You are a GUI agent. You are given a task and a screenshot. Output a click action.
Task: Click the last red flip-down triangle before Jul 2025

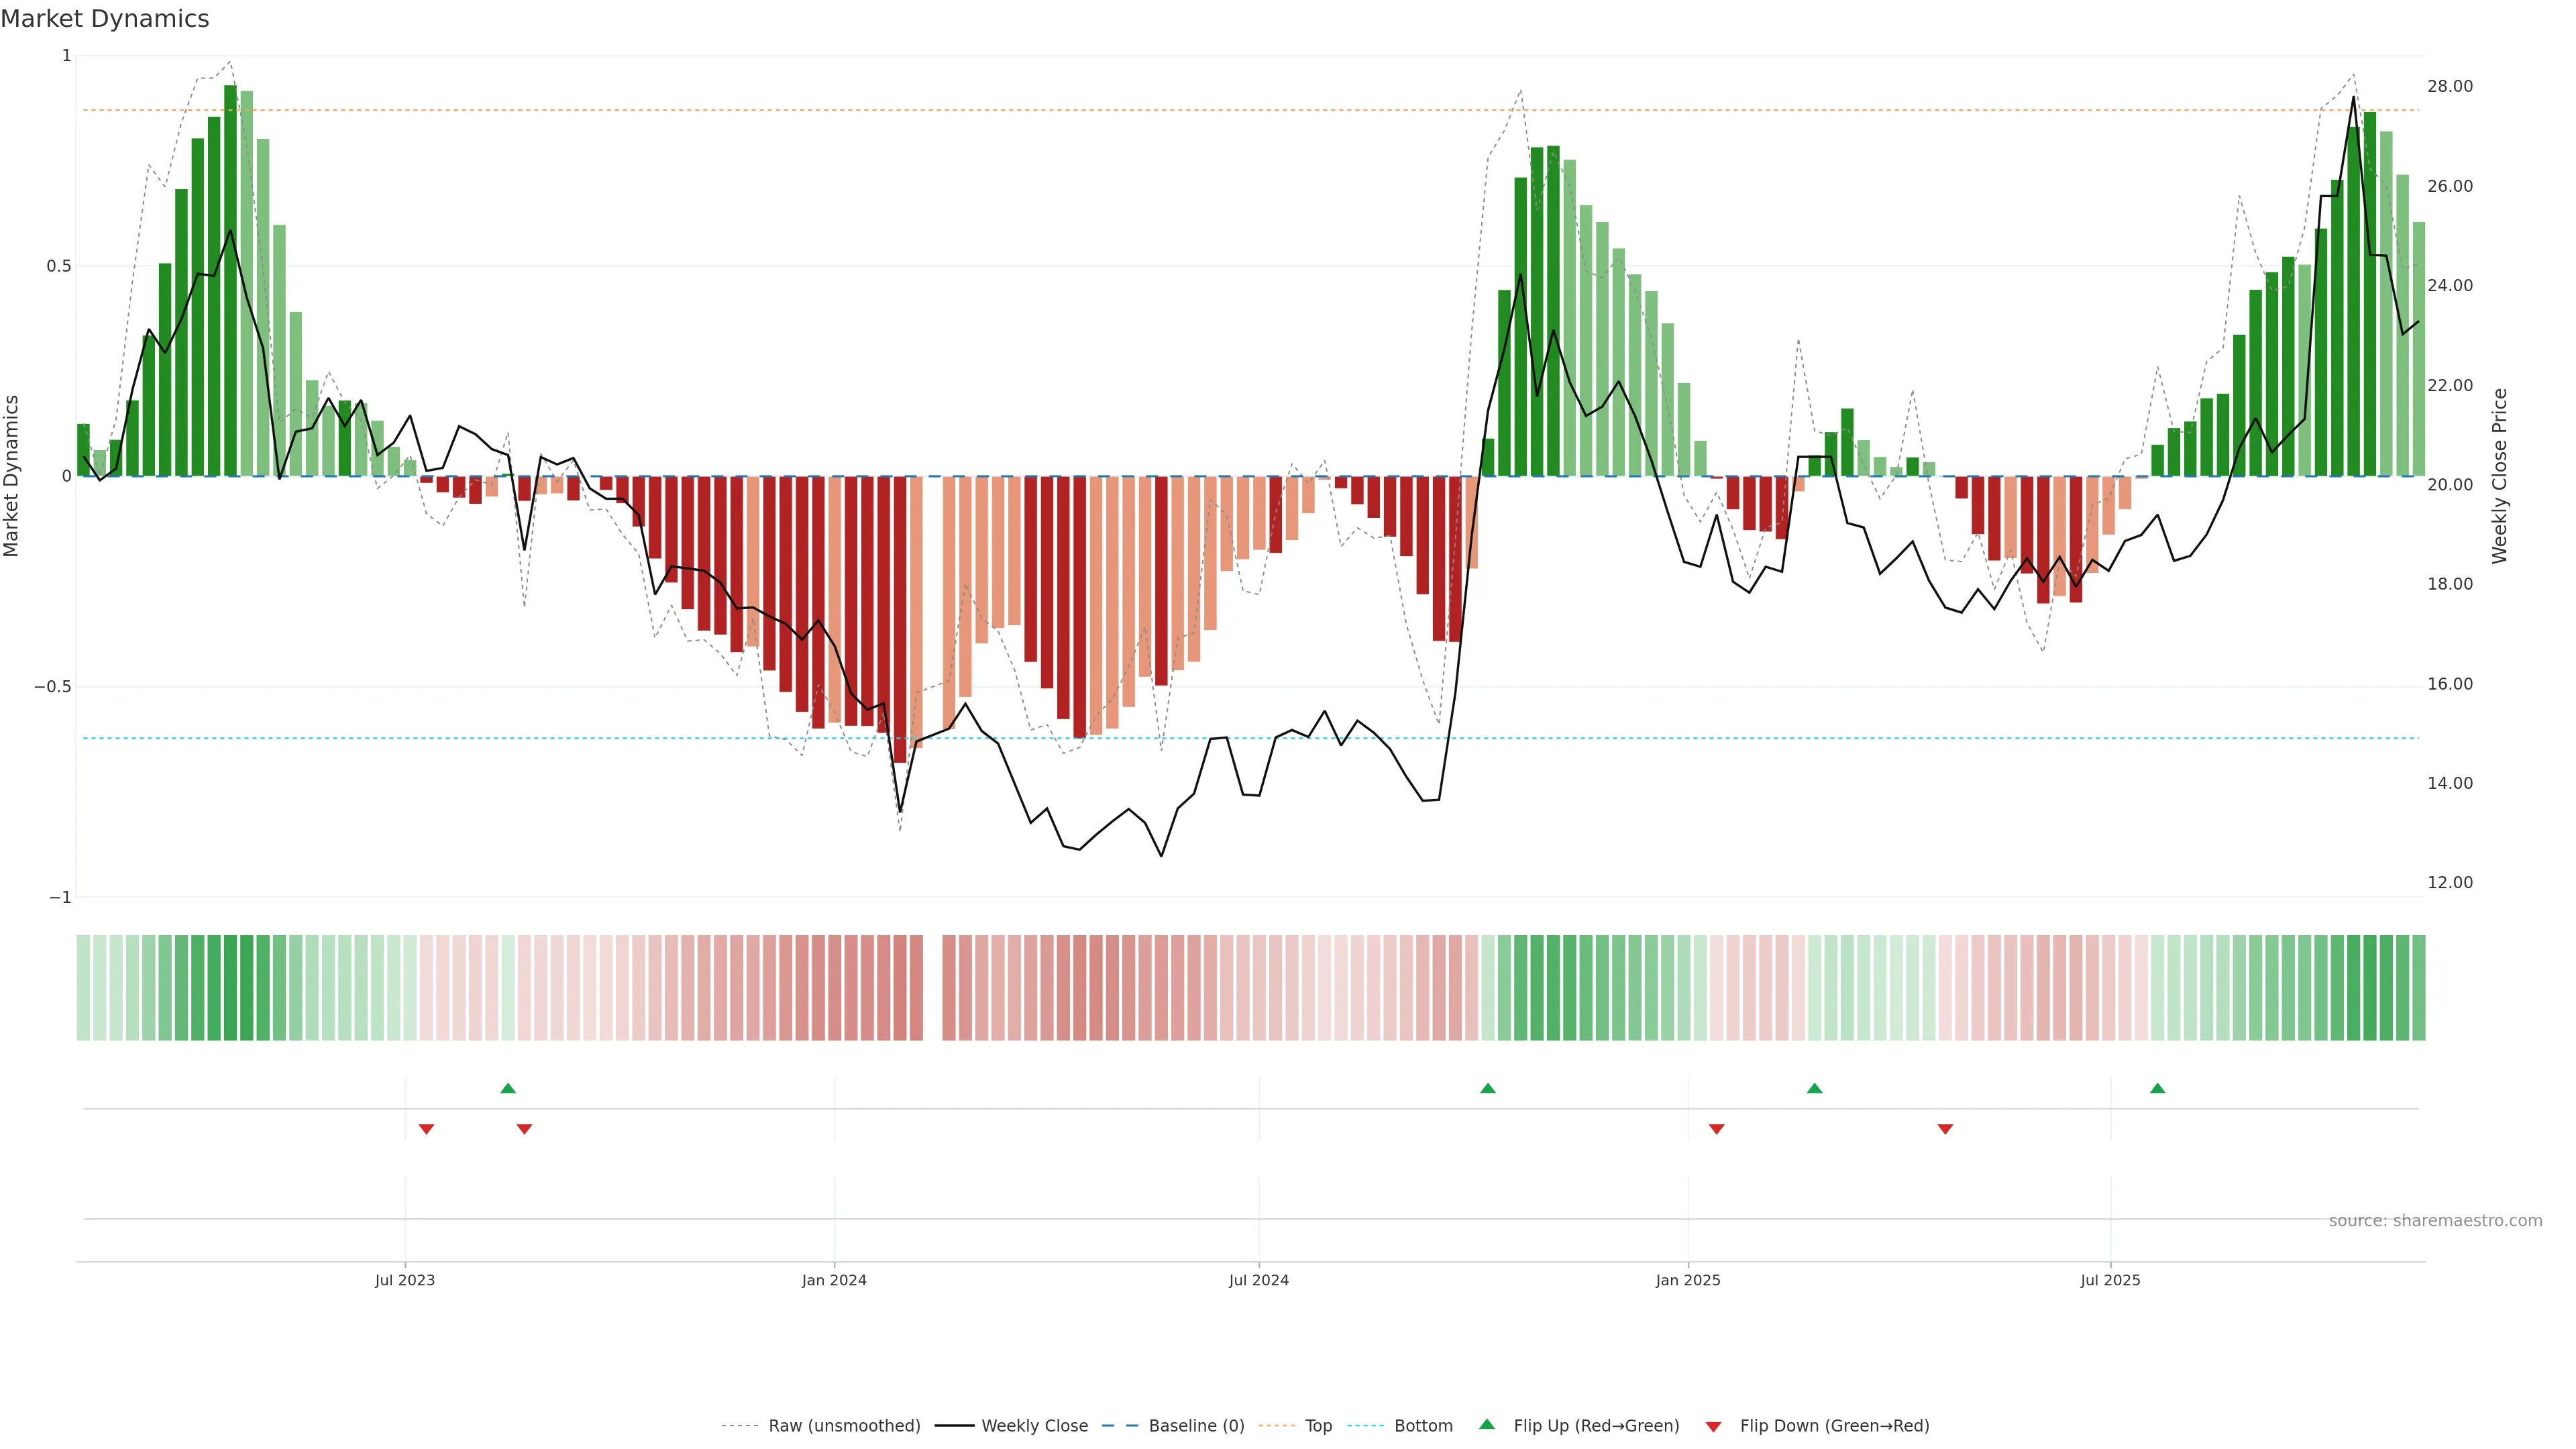[x=1945, y=1129]
